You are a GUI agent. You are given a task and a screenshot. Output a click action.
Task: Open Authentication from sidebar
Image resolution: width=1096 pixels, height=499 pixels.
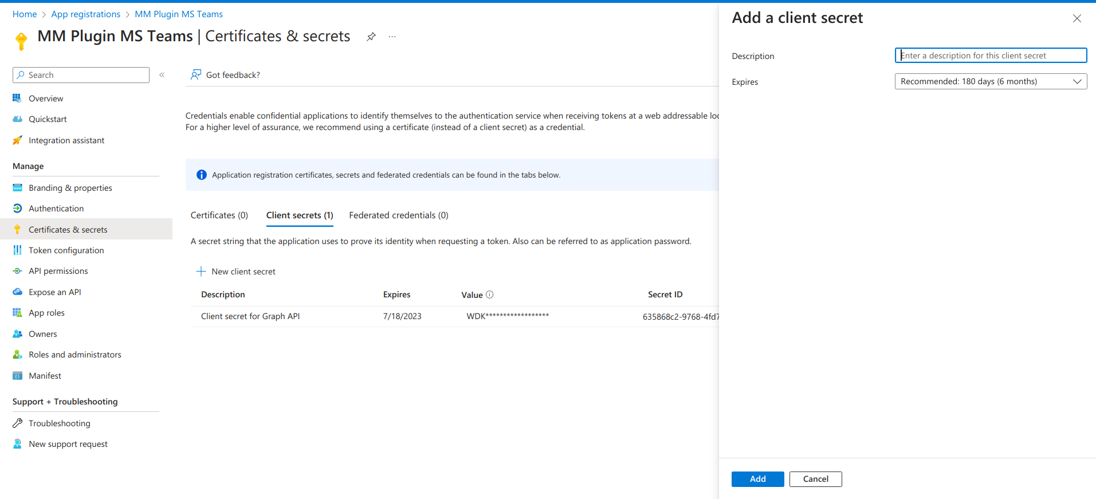(x=56, y=209)
